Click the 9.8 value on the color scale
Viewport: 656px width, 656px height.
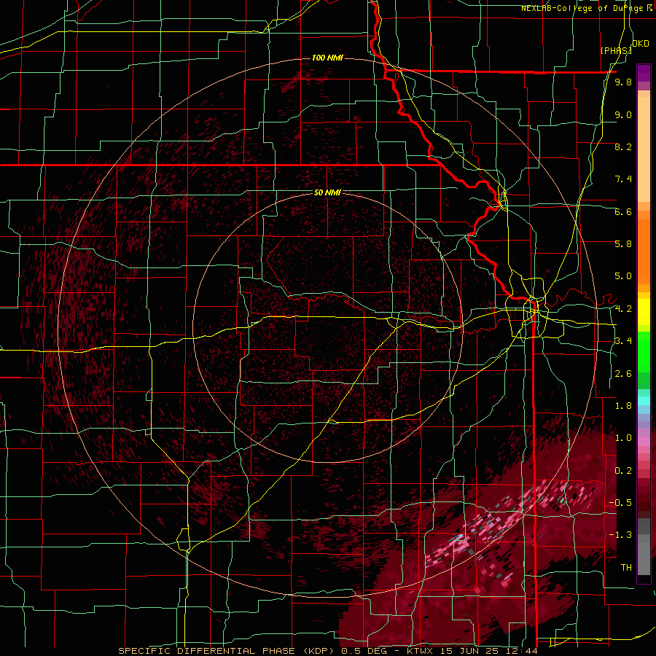click(623, 82)
